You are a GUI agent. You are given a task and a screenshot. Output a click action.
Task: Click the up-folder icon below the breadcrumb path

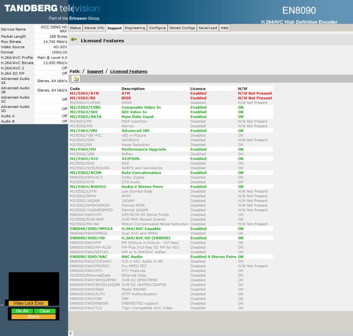[x=75, y=79]
